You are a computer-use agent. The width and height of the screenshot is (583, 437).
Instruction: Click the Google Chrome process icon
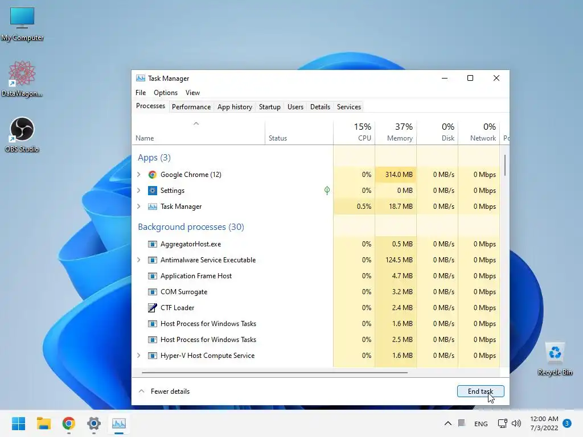click(153, 175)
